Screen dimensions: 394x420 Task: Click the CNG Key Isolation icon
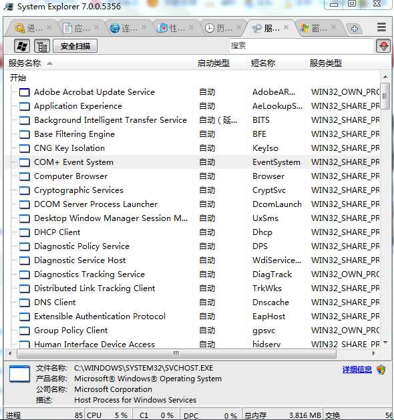coord(24,148)
